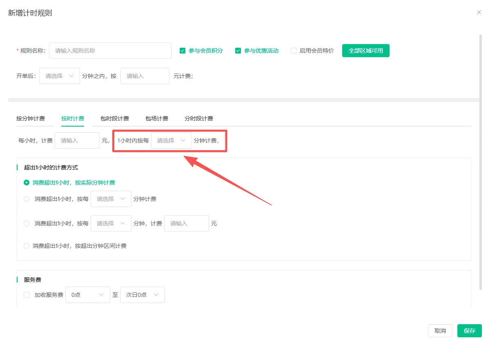The height and width of the screenshot is (343, 488).
Task: Select the 分时段计费 tab
Action: coord(199,119)
